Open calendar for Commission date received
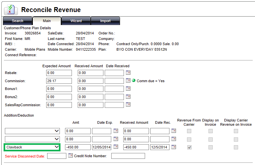 point(128,81)
